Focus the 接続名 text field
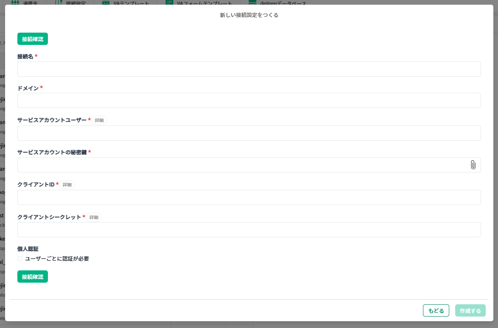Image resolution: width=498 pixels, height=328 pixels. point(249,69)
